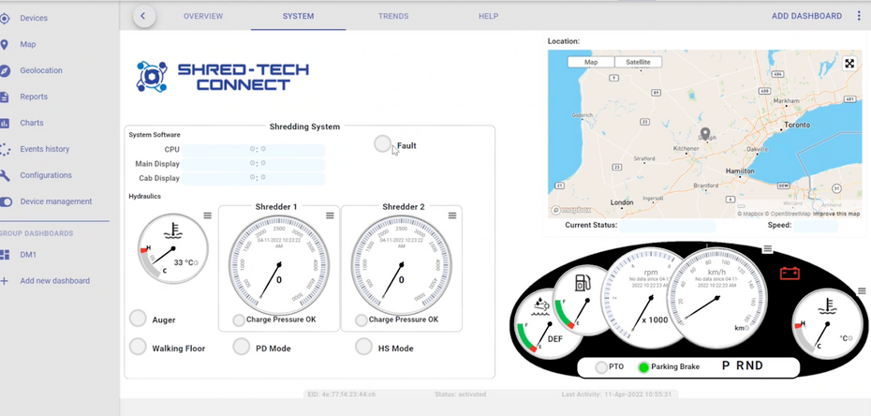Open the DM1 dashboard grid icon
Screen dimensions: 871x416
5,255
